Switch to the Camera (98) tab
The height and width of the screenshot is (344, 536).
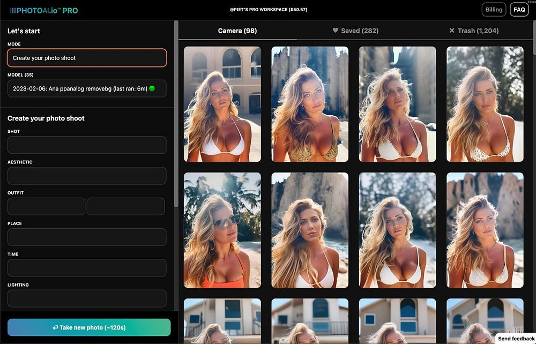click(237, 31)
